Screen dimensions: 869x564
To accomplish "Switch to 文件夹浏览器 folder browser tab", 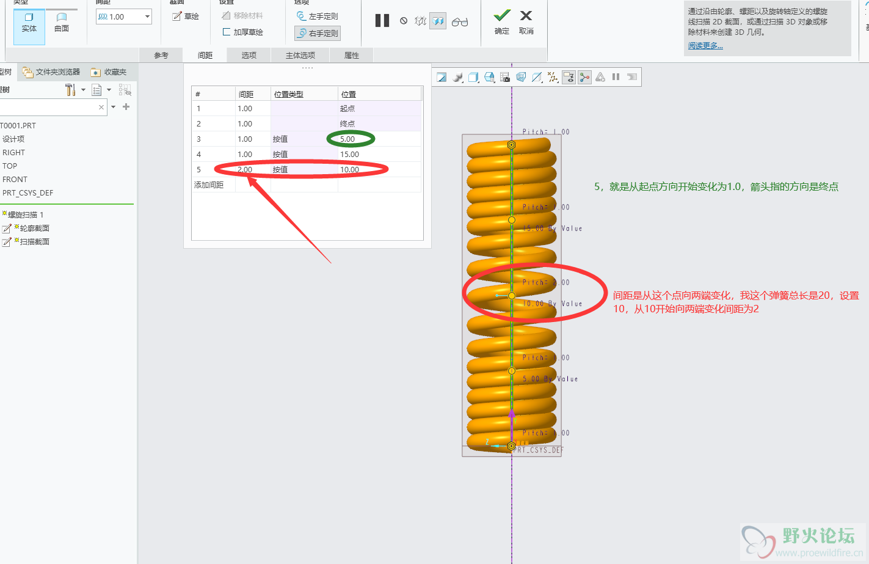I will tap(51, 72).
